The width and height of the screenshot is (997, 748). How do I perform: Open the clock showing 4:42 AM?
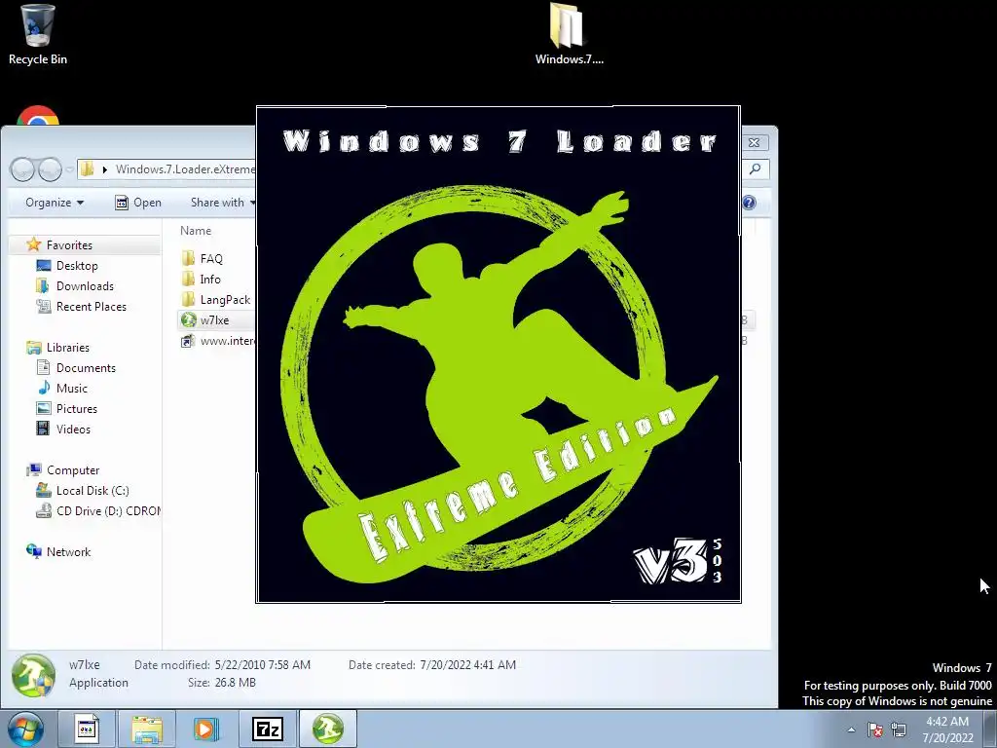[947, 729]
